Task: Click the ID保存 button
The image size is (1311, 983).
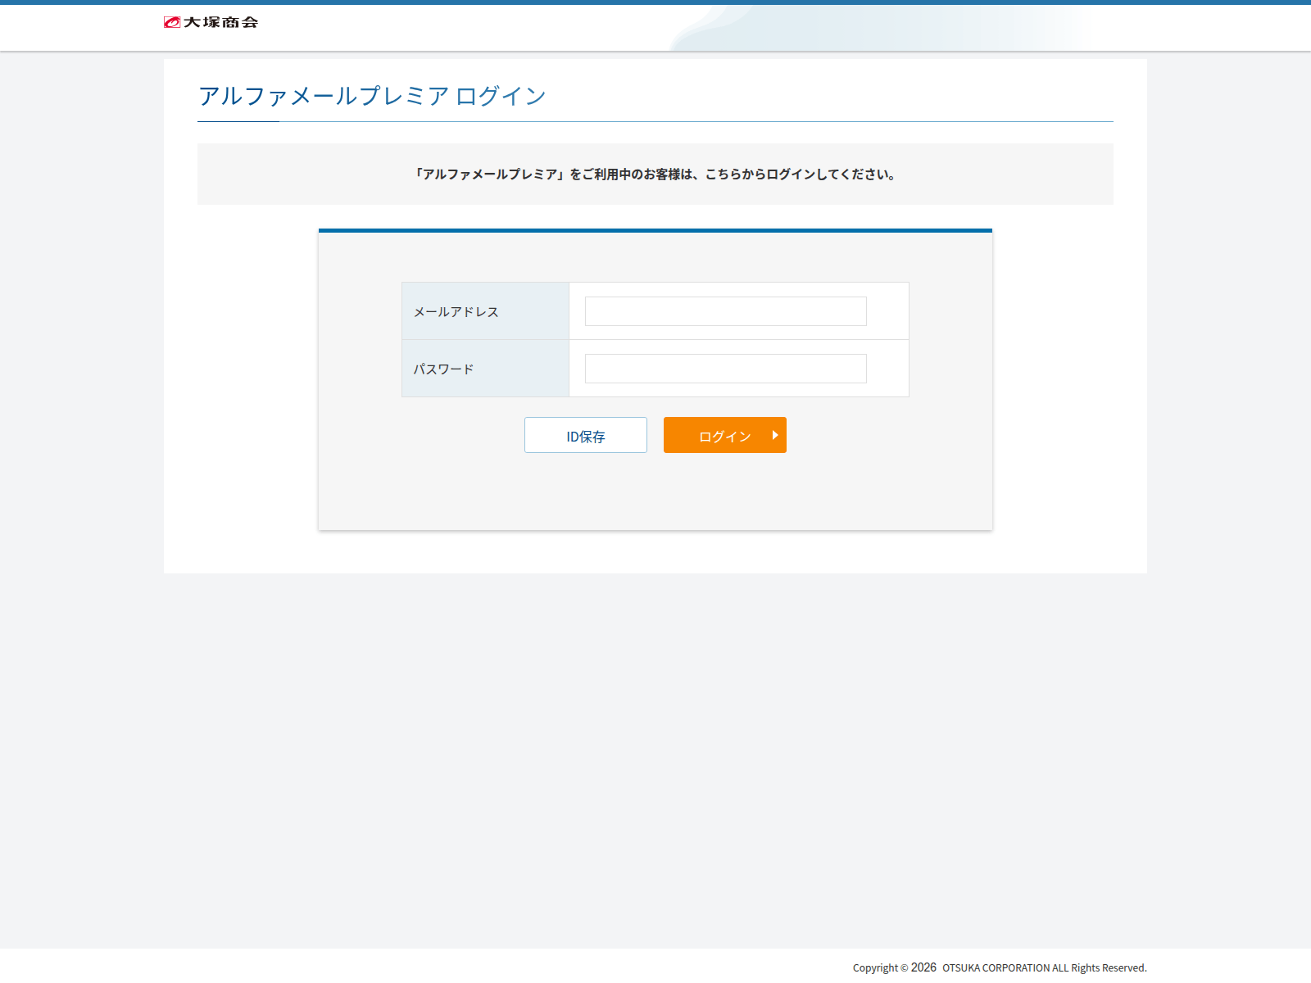Action: [586, 435]
